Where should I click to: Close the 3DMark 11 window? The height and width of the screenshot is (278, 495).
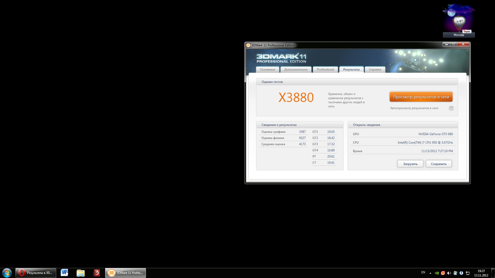463,44
